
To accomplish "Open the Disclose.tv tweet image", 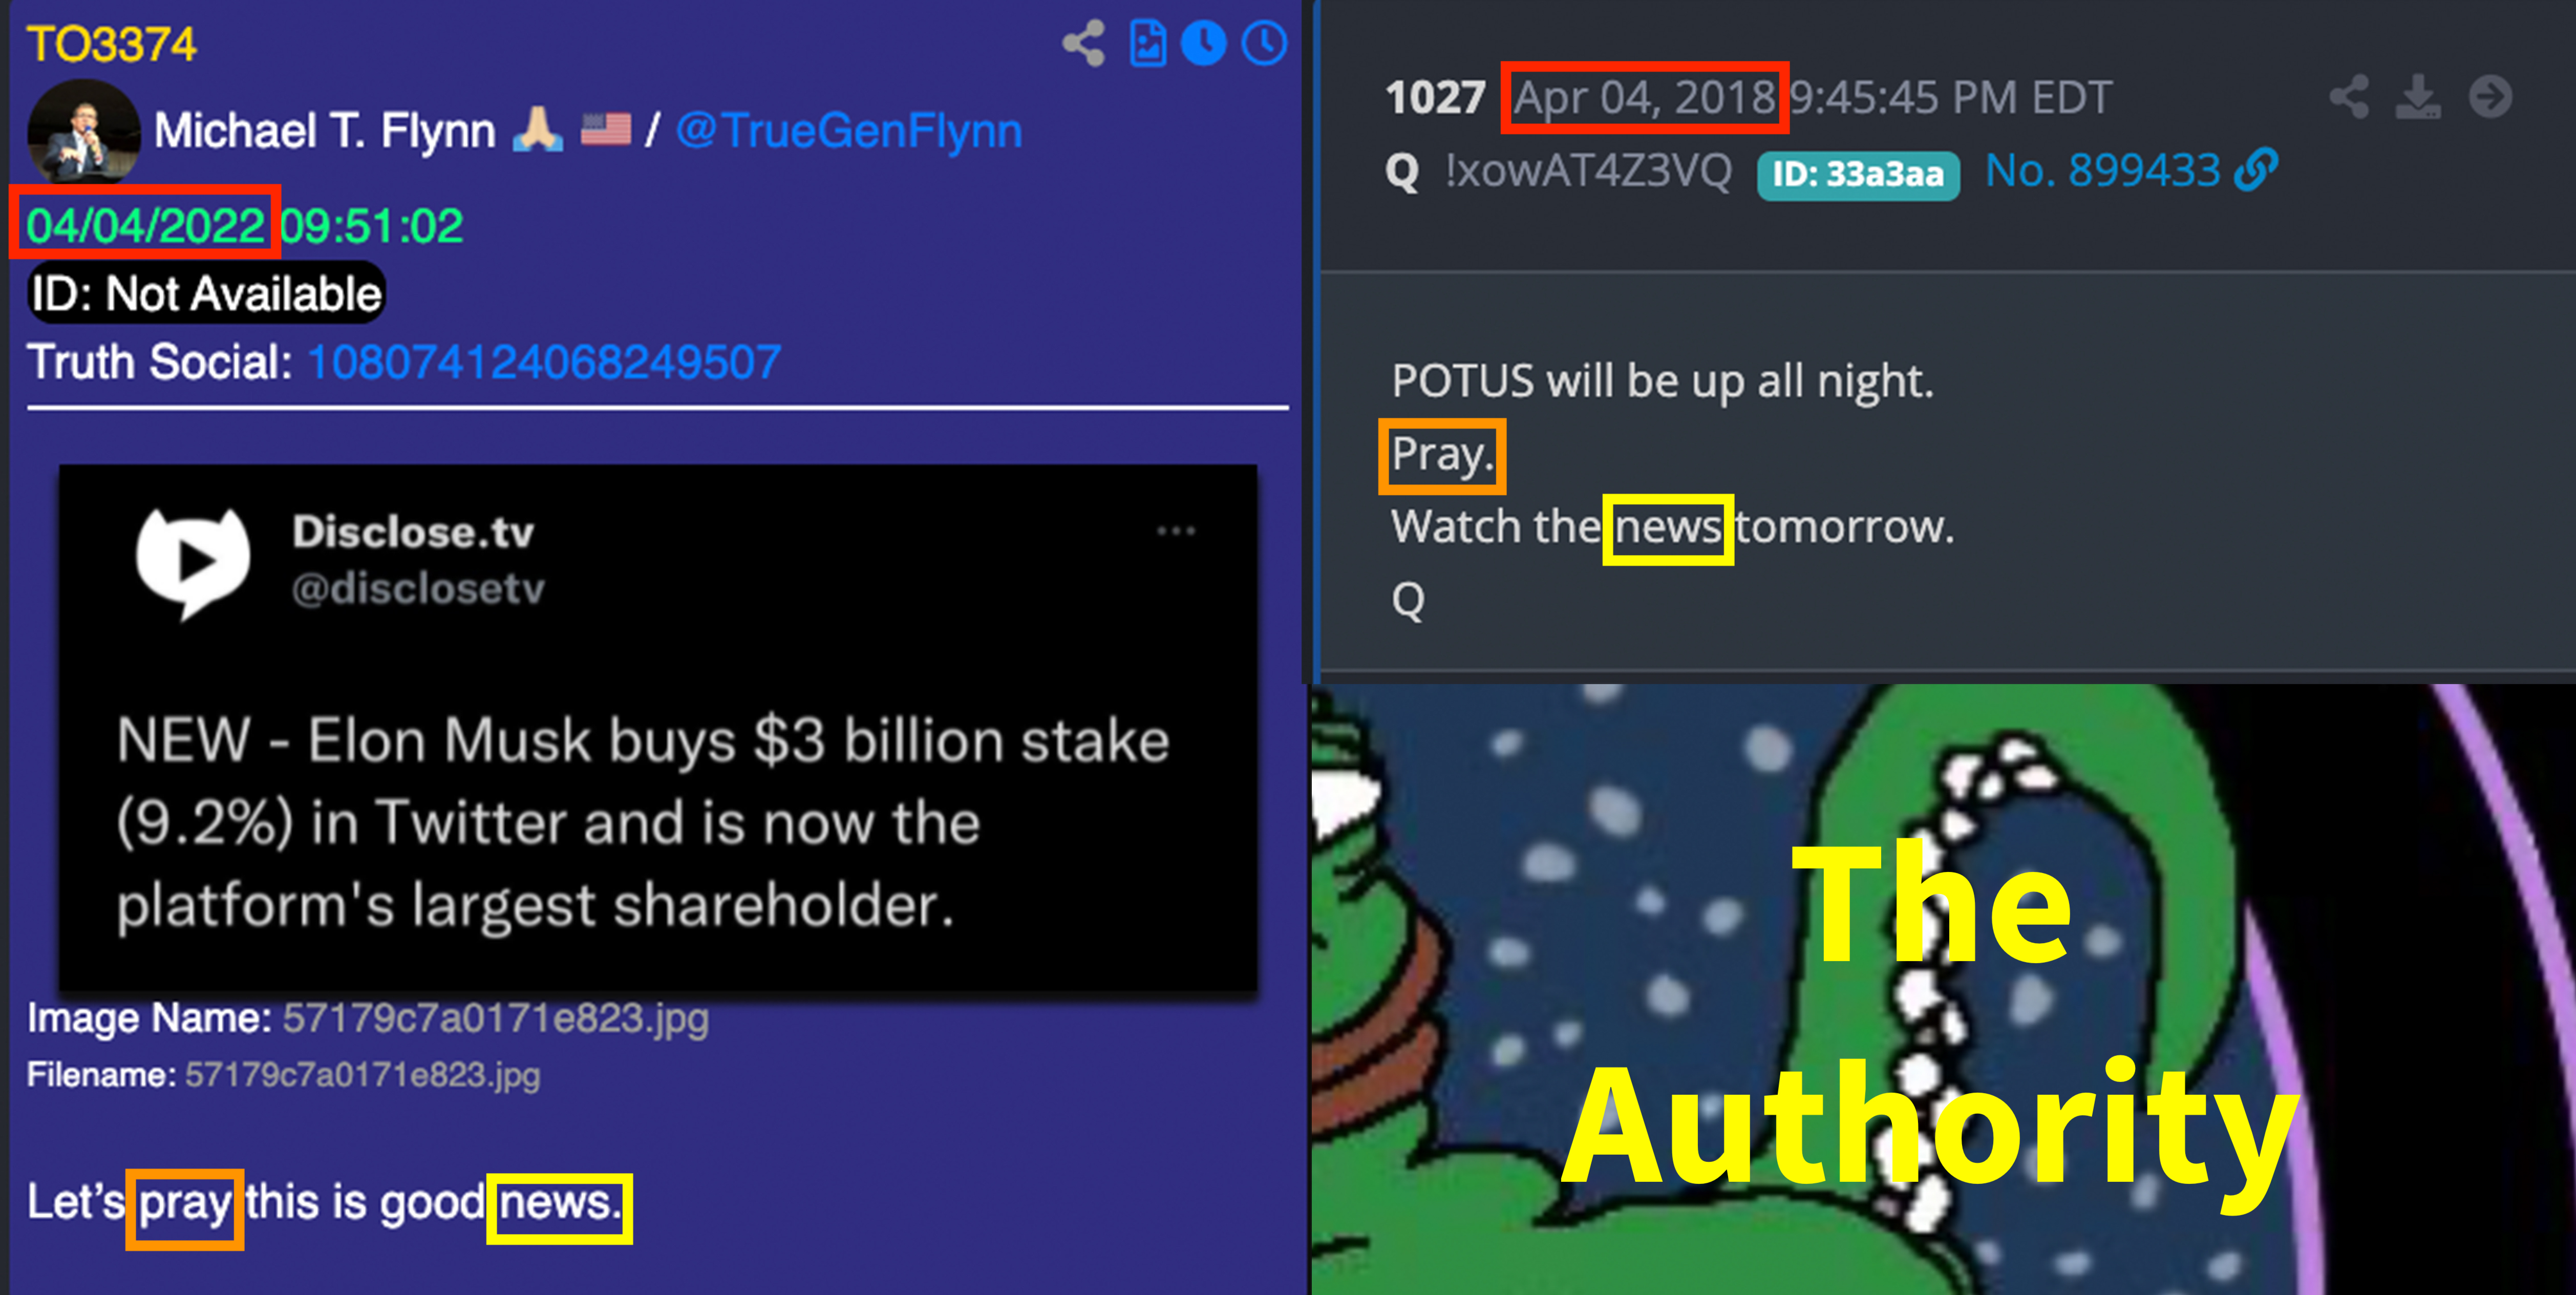I will point(658,727).
